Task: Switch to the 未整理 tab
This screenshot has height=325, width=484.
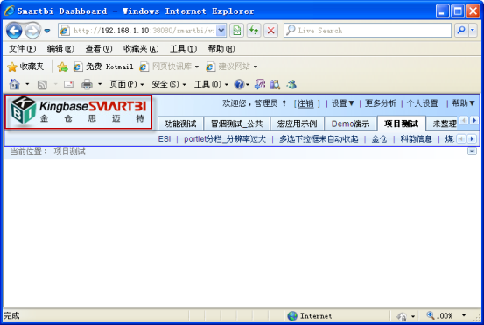Action: [444, 124]
